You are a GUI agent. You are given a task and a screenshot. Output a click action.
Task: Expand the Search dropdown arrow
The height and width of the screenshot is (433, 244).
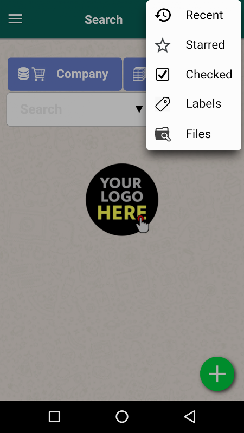click(139, 109)
